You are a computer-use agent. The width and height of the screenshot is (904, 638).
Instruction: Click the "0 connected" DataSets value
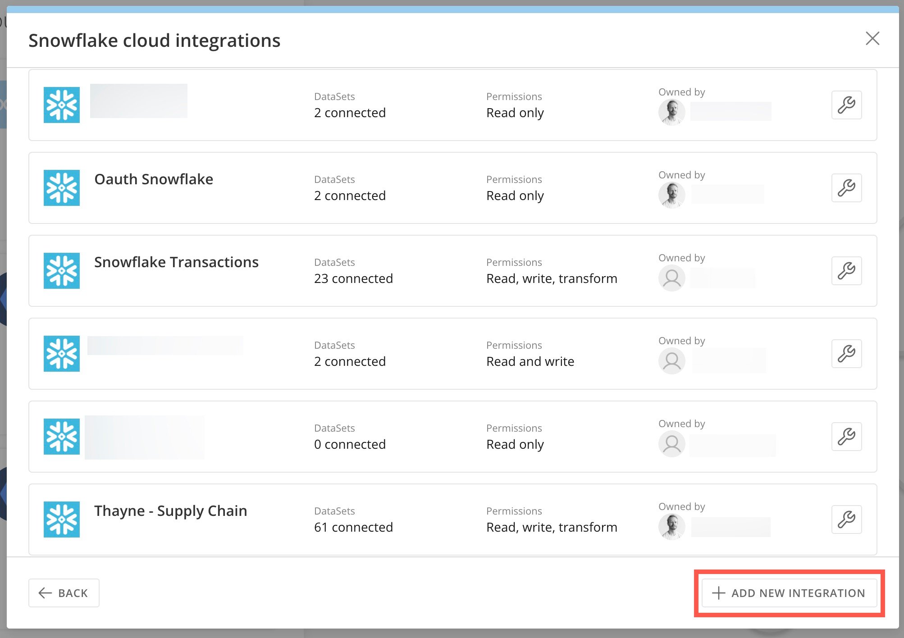(x=350, y=444)
